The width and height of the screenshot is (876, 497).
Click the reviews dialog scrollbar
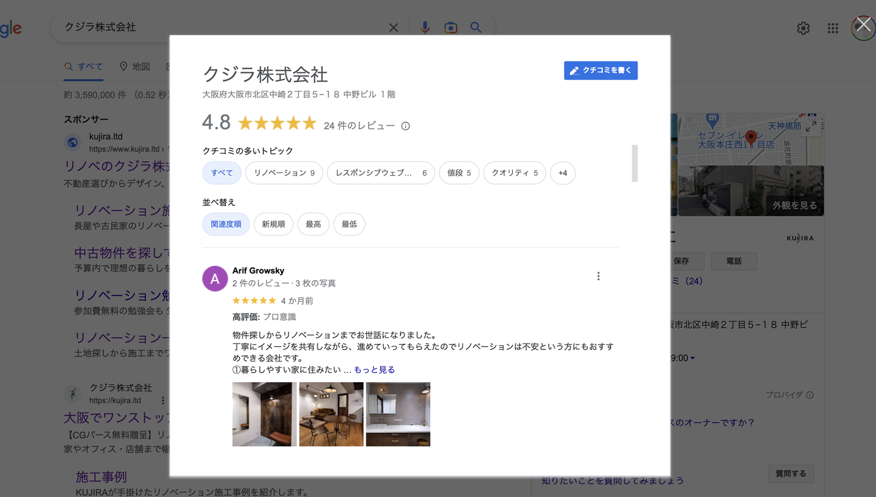point(635,163)
